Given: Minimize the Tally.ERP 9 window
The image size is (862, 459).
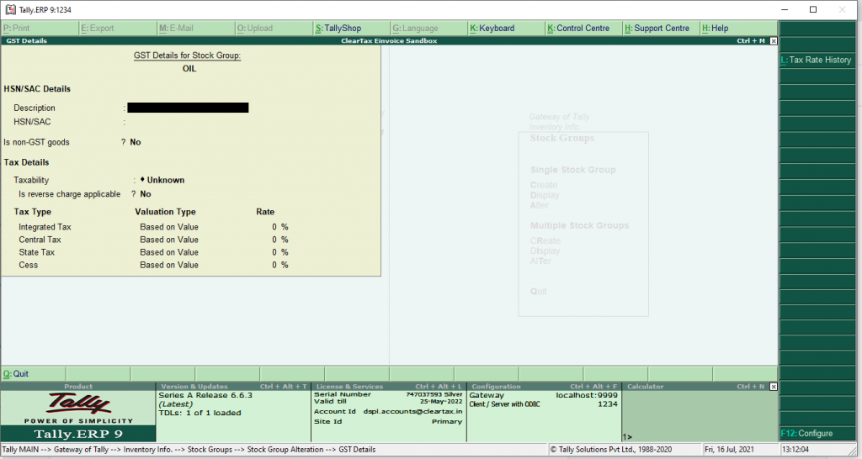Looking at the screenshot, I should (x=785, y=9).
